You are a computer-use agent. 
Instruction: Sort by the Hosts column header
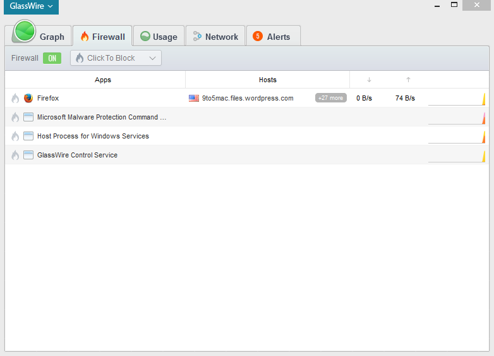coord(267,80)
